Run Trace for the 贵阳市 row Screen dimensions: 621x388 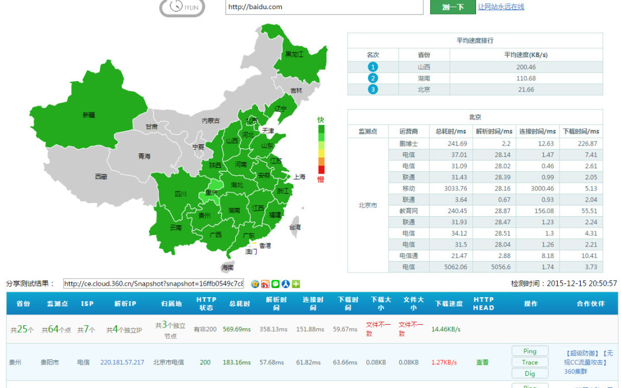[530, 362]
